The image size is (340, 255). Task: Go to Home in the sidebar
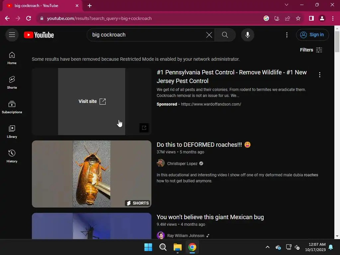(12, 58)
